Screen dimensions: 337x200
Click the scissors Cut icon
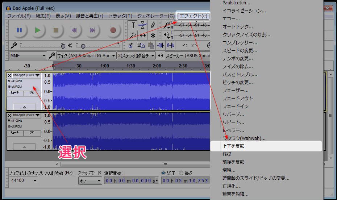(x=130, y=45)
